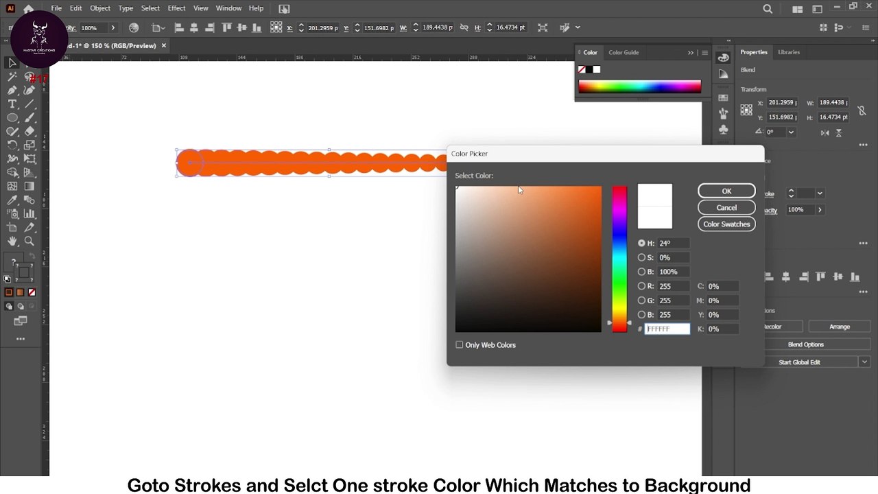Select the blue B radio button
Viewport: 878px width, 494px height.
pos(641,315)
